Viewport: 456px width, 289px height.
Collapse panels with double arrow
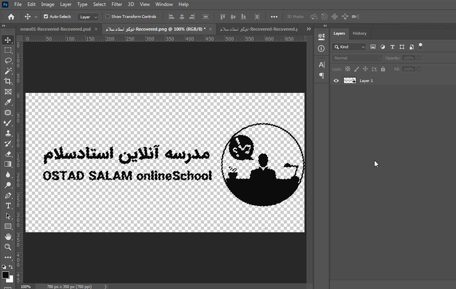(325, 25)
